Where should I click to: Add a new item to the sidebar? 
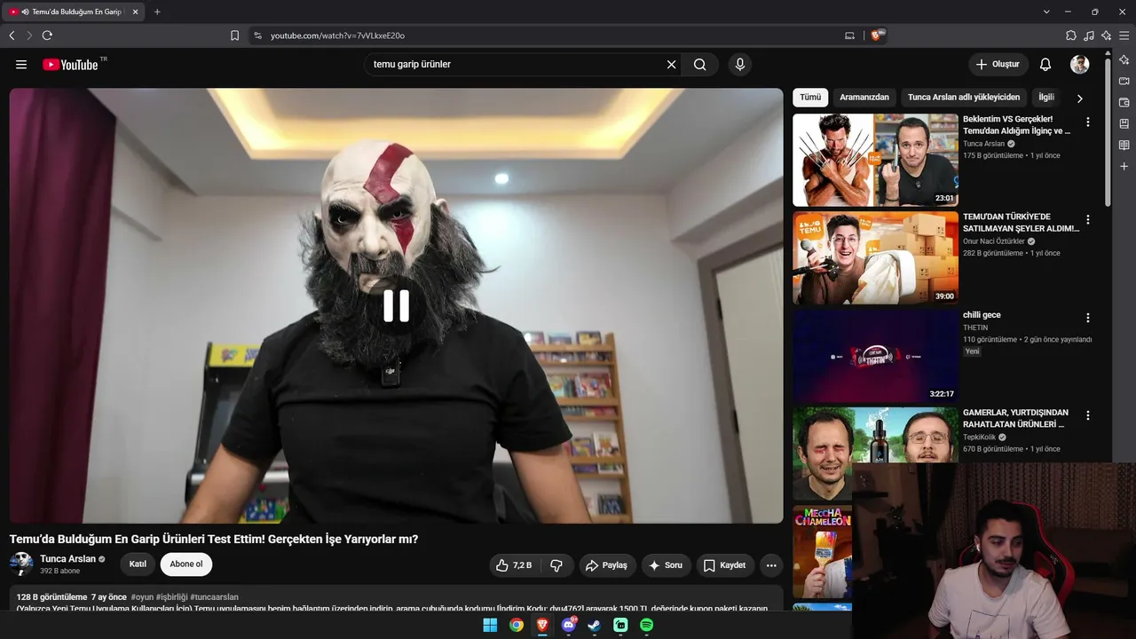[1124, 166]
